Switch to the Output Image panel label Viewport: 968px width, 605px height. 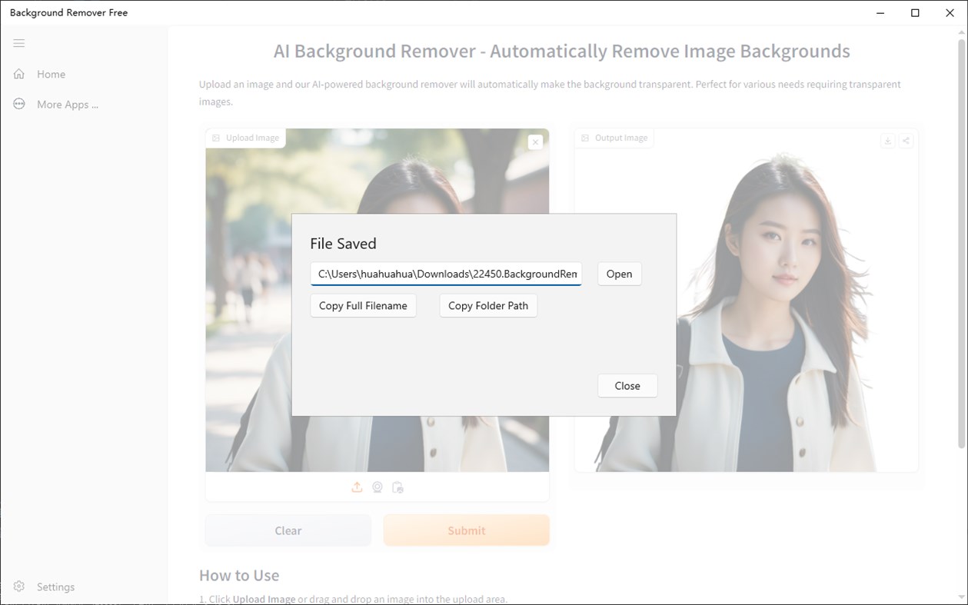pyautogui.click(x=614, y=137)
